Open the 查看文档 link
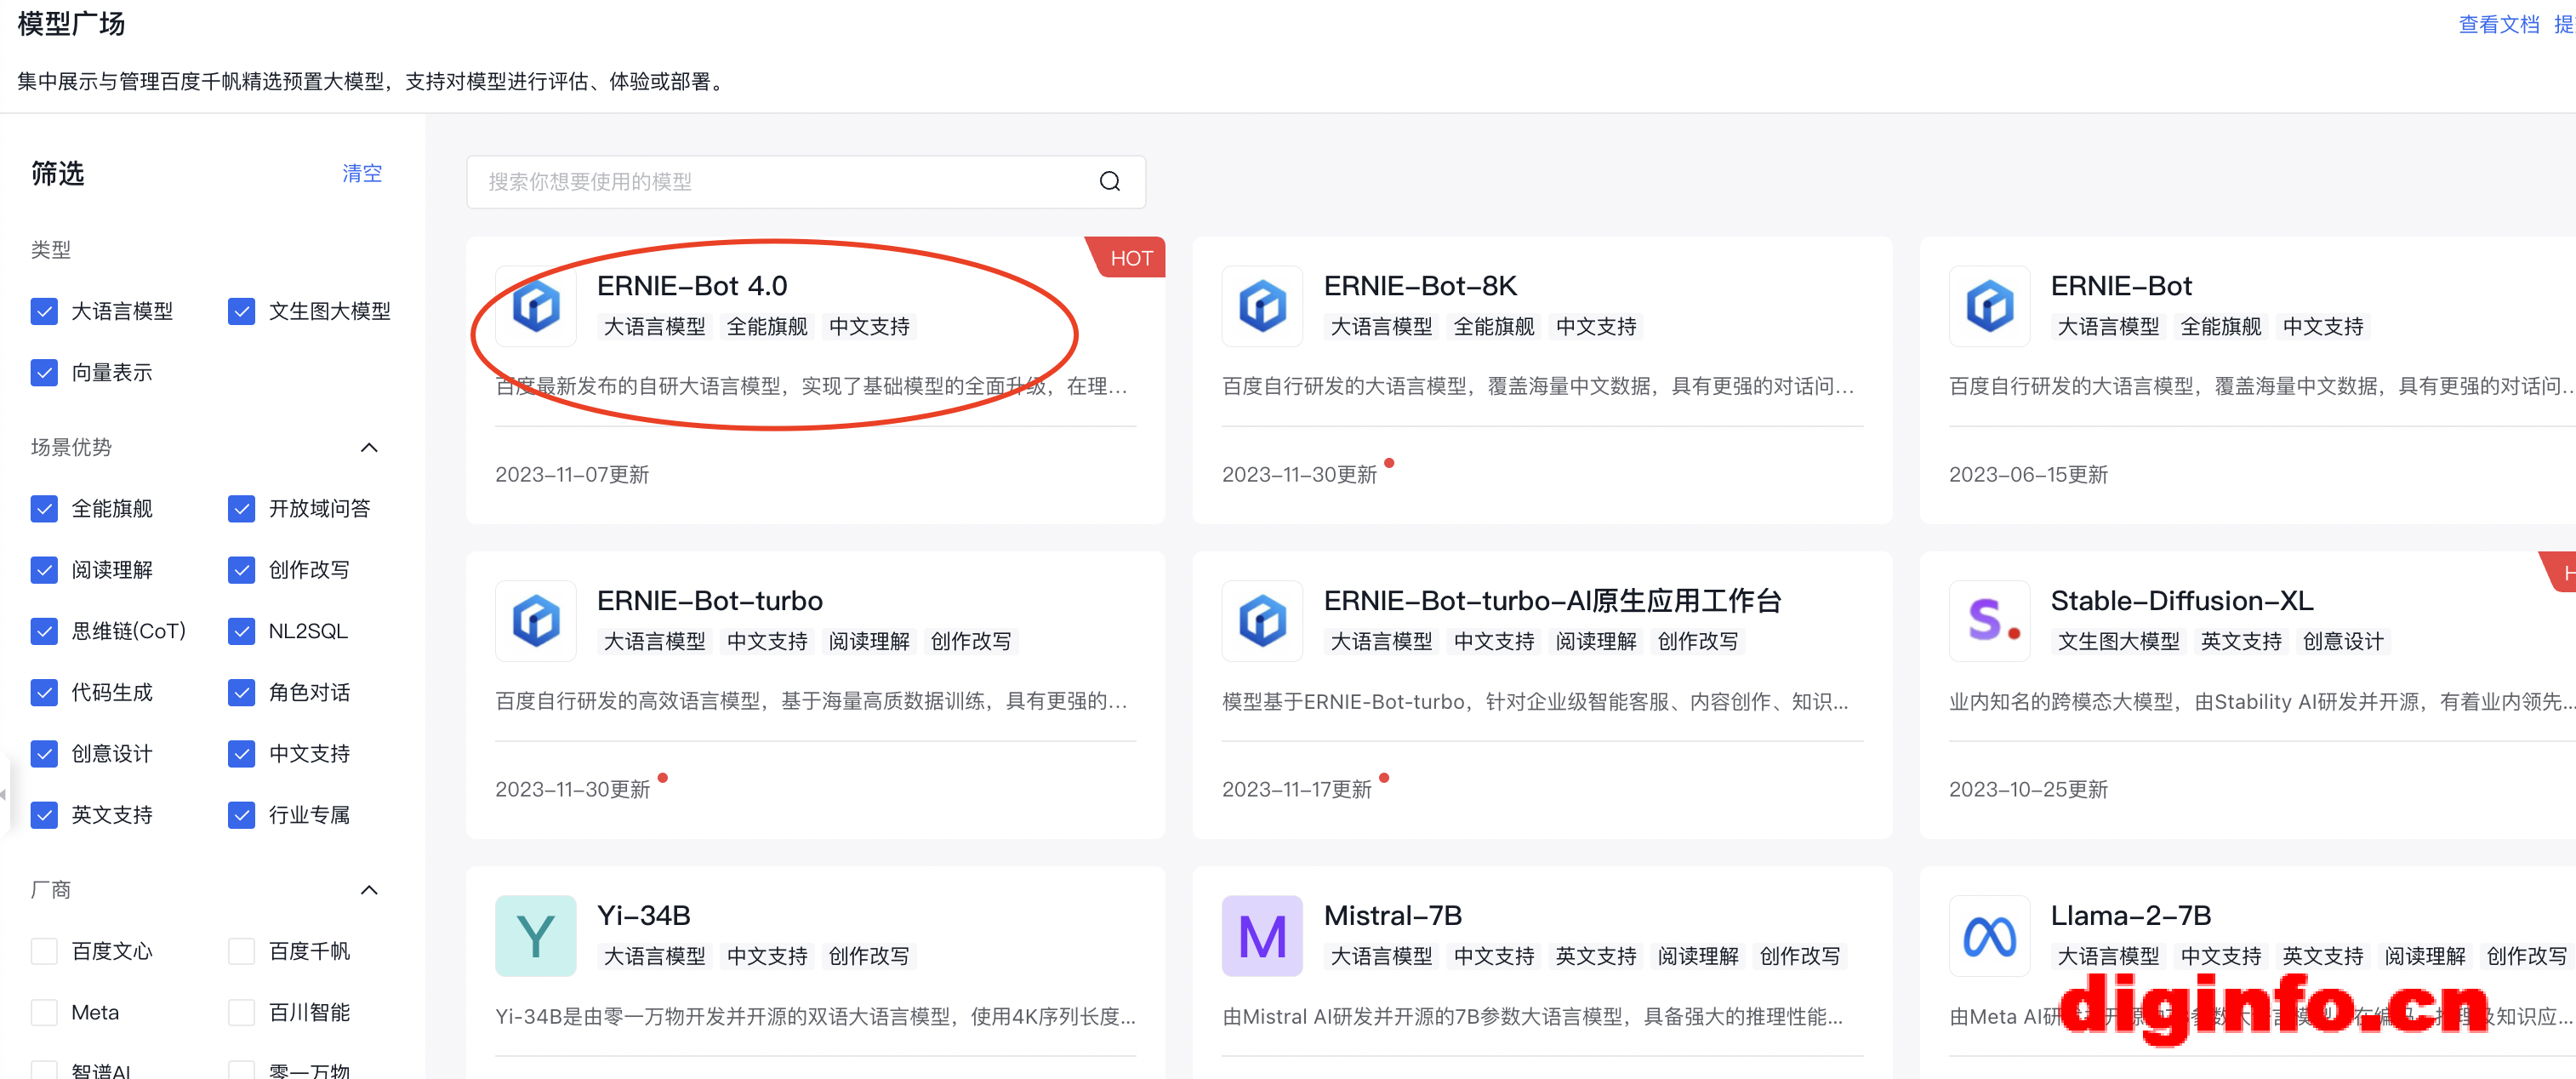 point(2498,24)
